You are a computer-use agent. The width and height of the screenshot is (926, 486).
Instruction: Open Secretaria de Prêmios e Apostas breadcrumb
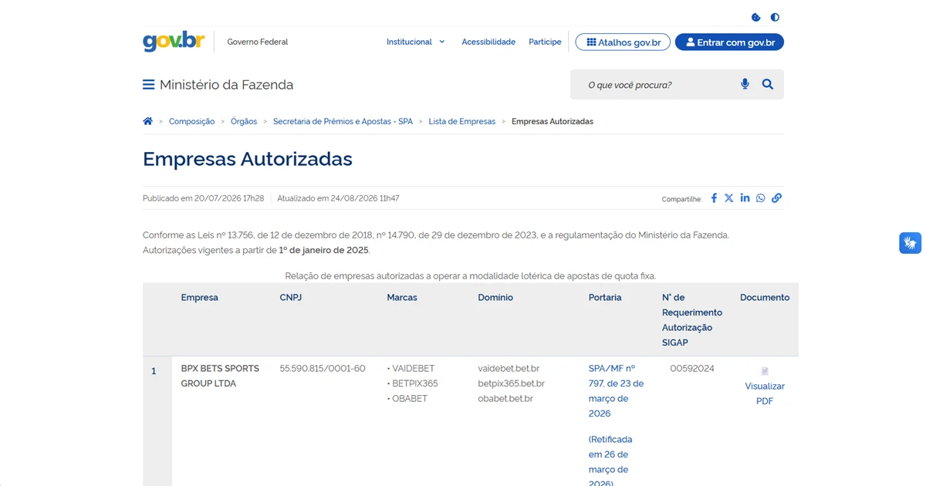343,121
